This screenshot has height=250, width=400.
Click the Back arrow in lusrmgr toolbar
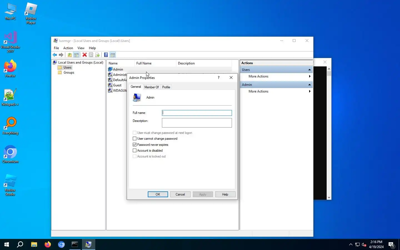pyautogui.click(x=55, y=55)
